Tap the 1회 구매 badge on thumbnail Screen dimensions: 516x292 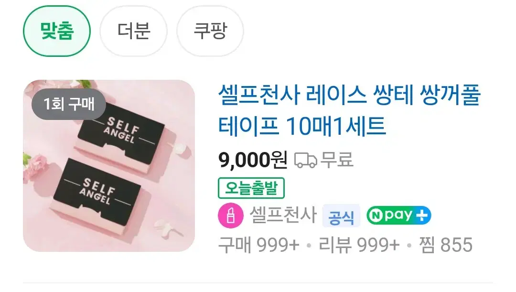coord(69,104)
